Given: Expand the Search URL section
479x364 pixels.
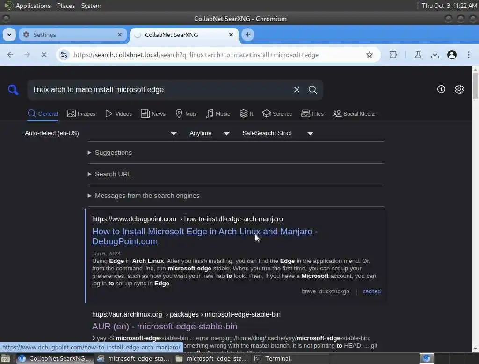Looking at the screenshot, I should coord(109,174).
